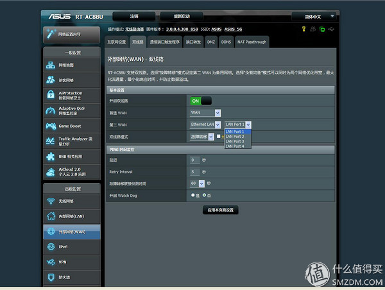Open Traffic Analyzer sidebar entry text
Viewport: 385px width, 290px height.
tap(75, 141)
